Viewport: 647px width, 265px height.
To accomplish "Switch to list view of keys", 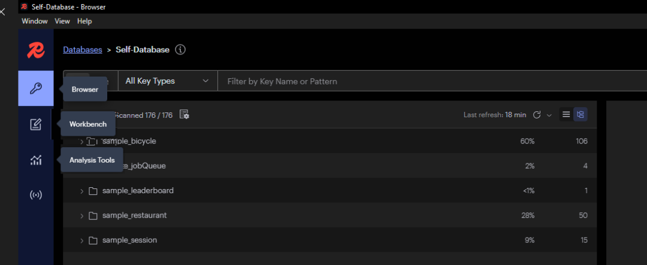I will click(566, 114).
